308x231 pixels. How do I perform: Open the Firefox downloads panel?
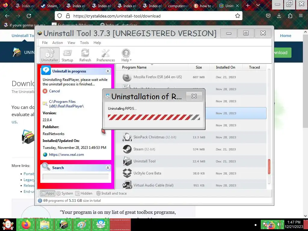tap(279, 16)
